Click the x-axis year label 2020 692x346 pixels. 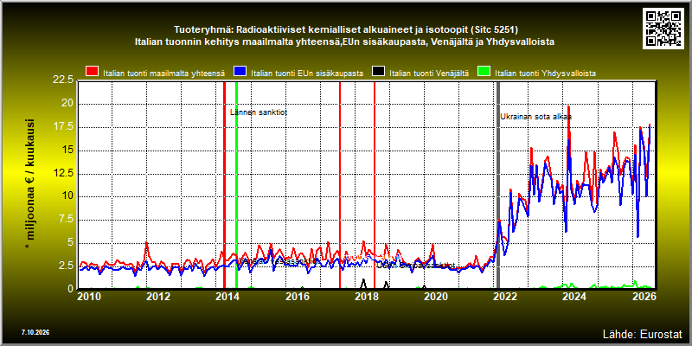435,296
